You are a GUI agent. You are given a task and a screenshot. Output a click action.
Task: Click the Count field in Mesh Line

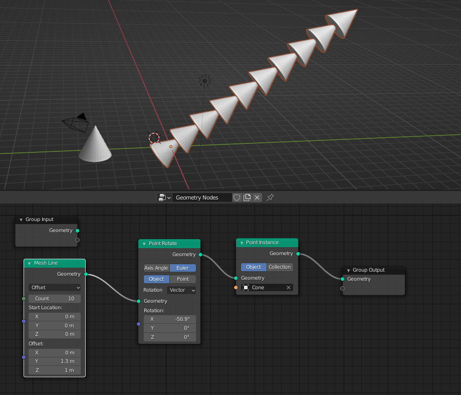(54, 298)
